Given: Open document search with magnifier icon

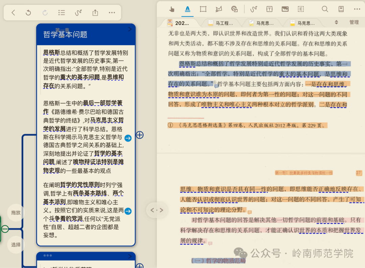Looking at the screenshot, I should point(325,9).
